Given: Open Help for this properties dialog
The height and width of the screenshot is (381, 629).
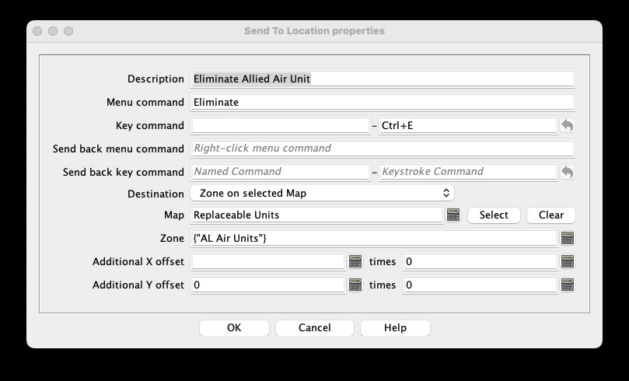Looking at the screenshot, I should point(395,328).
